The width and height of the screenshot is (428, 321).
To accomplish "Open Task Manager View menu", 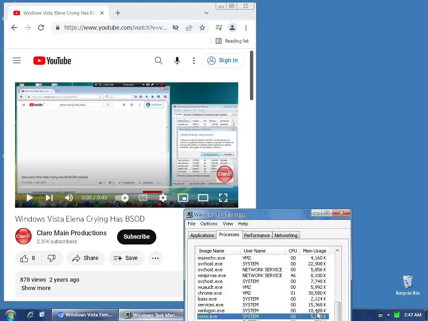I will pyautogui.click(x=228, y=224).
